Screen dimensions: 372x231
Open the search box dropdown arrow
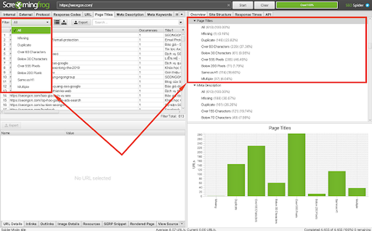[x=181, y=22]
